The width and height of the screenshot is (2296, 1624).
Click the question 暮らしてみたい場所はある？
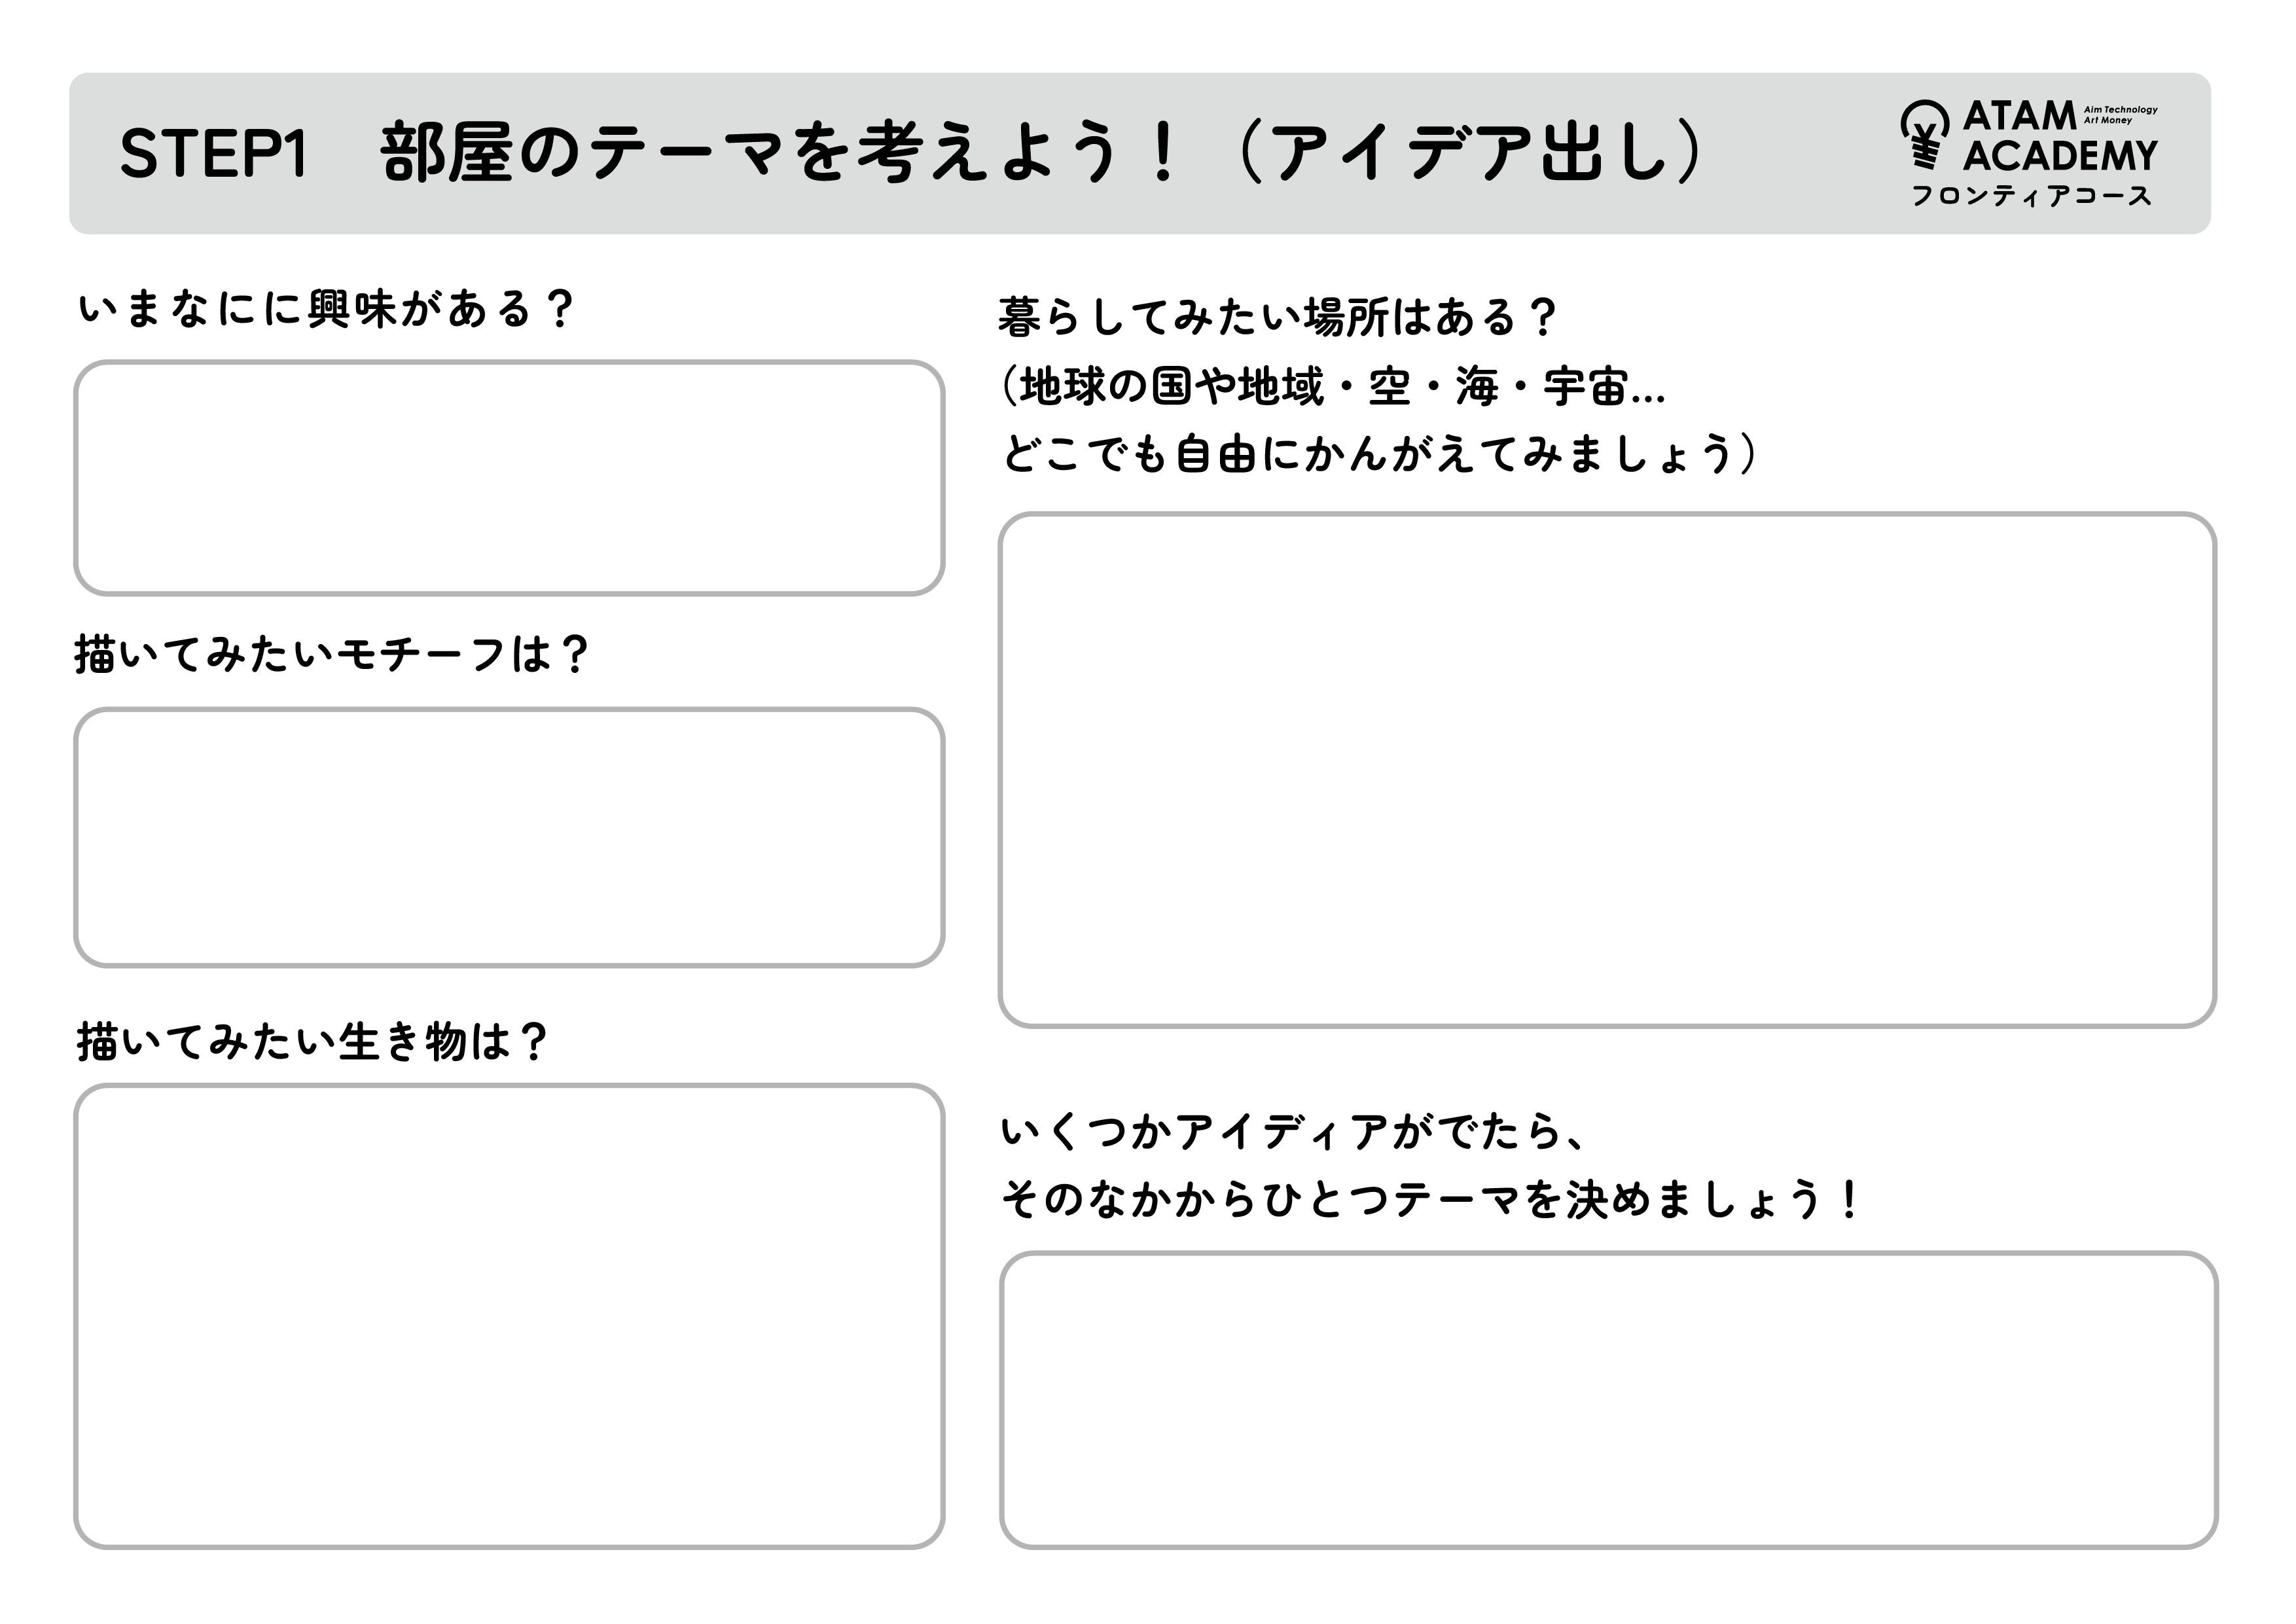[x=1277, y=318]
